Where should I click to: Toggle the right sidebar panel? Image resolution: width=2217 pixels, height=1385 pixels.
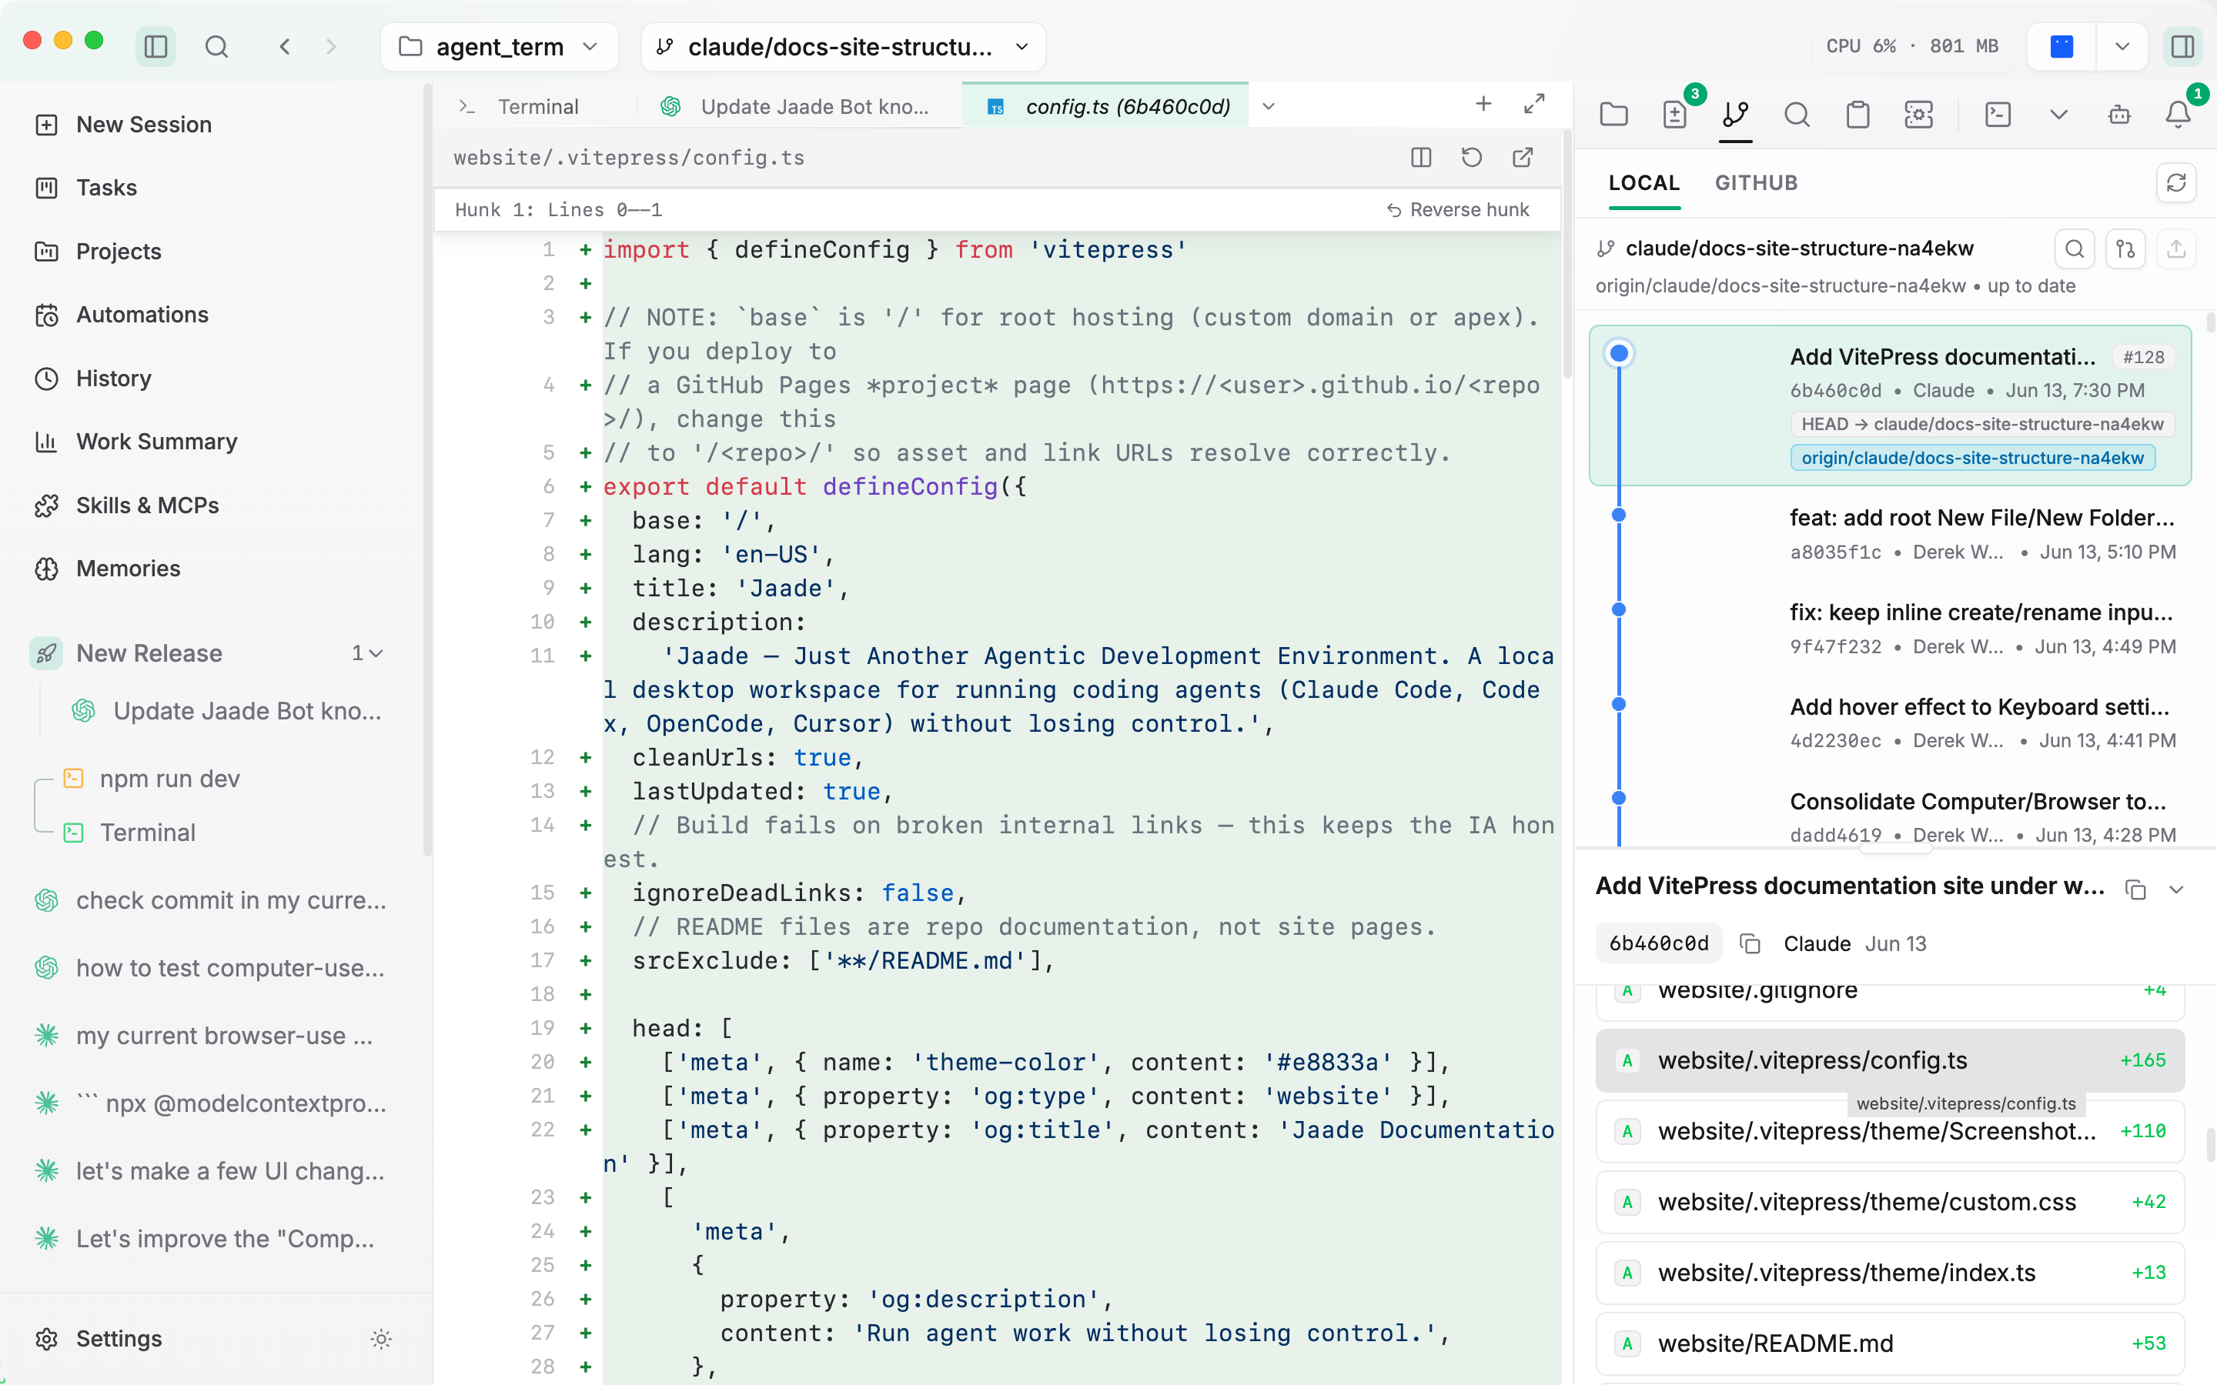pyautogui.click(x=2182, y=46)
